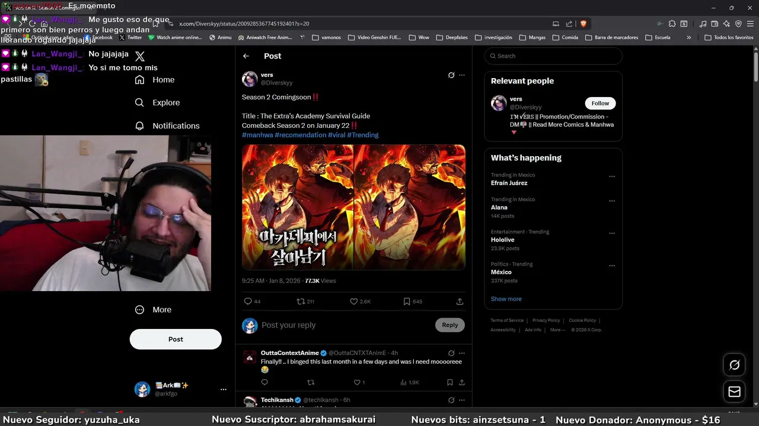Open Grok icon on OuttaContextAnime reply
This screenshot has height=426, width=759.
click(451, 353)
